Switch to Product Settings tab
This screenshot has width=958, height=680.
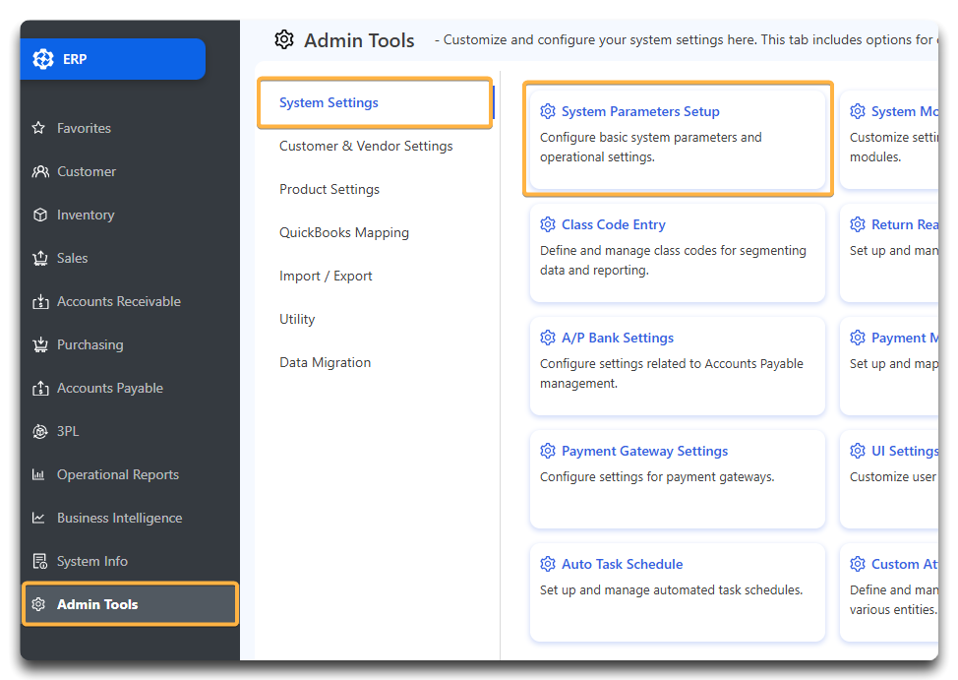pos(329,189)
